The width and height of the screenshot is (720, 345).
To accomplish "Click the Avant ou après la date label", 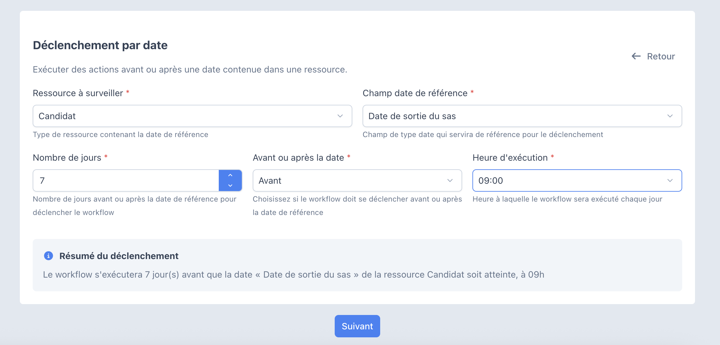I will (299, 158).
